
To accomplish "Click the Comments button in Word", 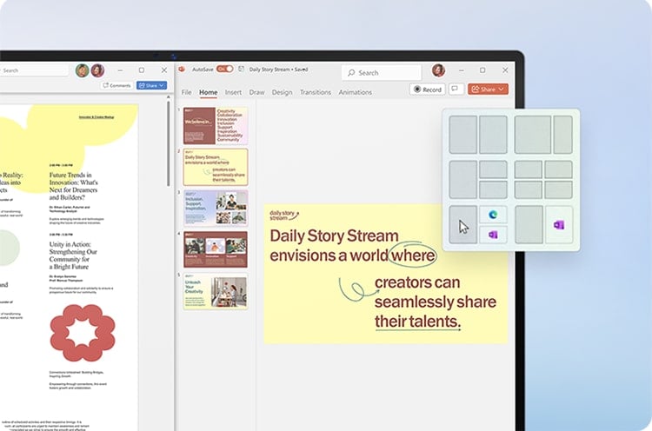I will pos(116,86).
